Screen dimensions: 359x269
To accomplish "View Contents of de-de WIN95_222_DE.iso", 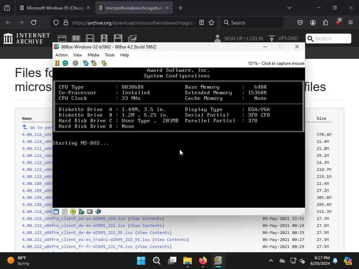I will click(153, 233).
